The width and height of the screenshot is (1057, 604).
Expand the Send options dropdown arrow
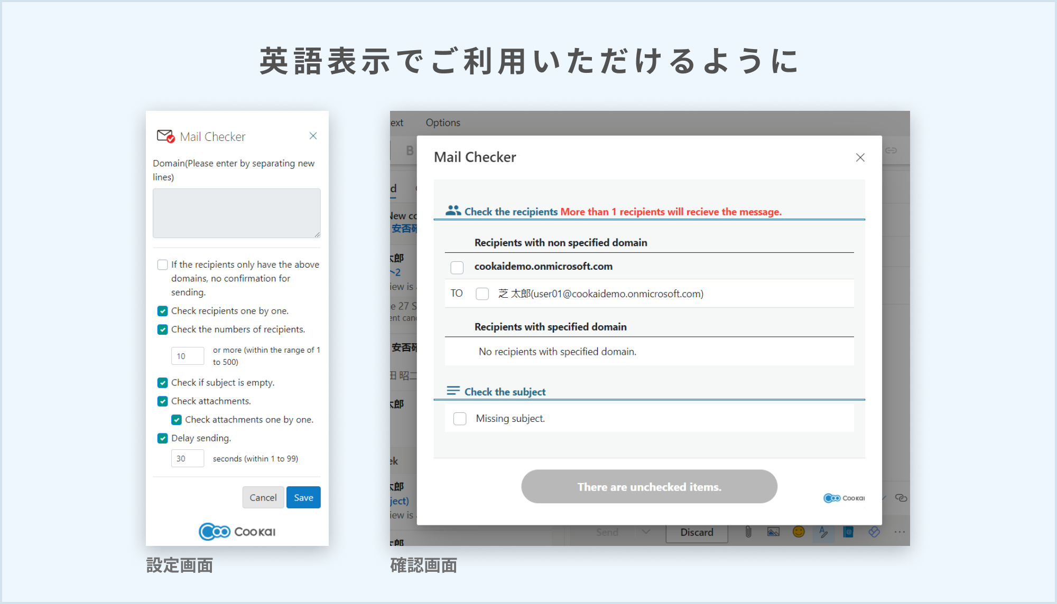point(646,532)
